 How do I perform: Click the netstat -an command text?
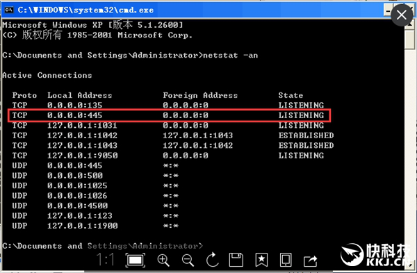[230, 56]
